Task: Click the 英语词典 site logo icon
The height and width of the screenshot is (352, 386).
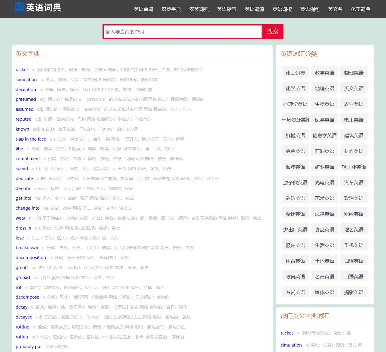Action: (20, 8)
